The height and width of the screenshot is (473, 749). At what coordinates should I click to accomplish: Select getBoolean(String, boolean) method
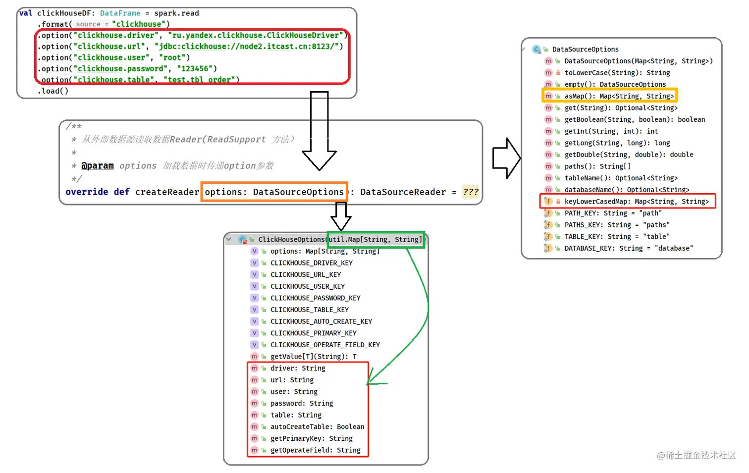[x=625, y=120]
